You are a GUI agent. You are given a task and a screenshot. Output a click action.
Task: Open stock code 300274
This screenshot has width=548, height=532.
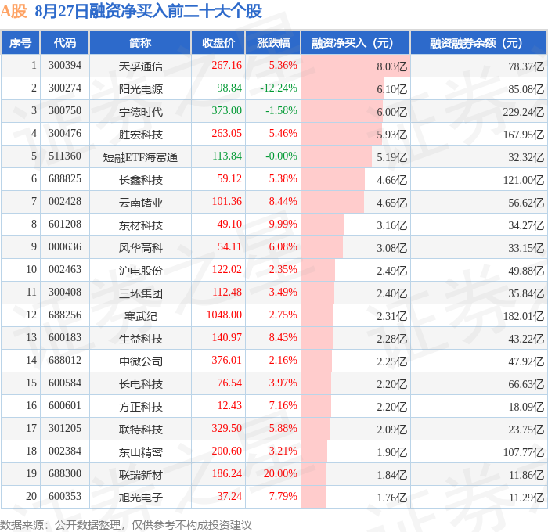point(65,88)
